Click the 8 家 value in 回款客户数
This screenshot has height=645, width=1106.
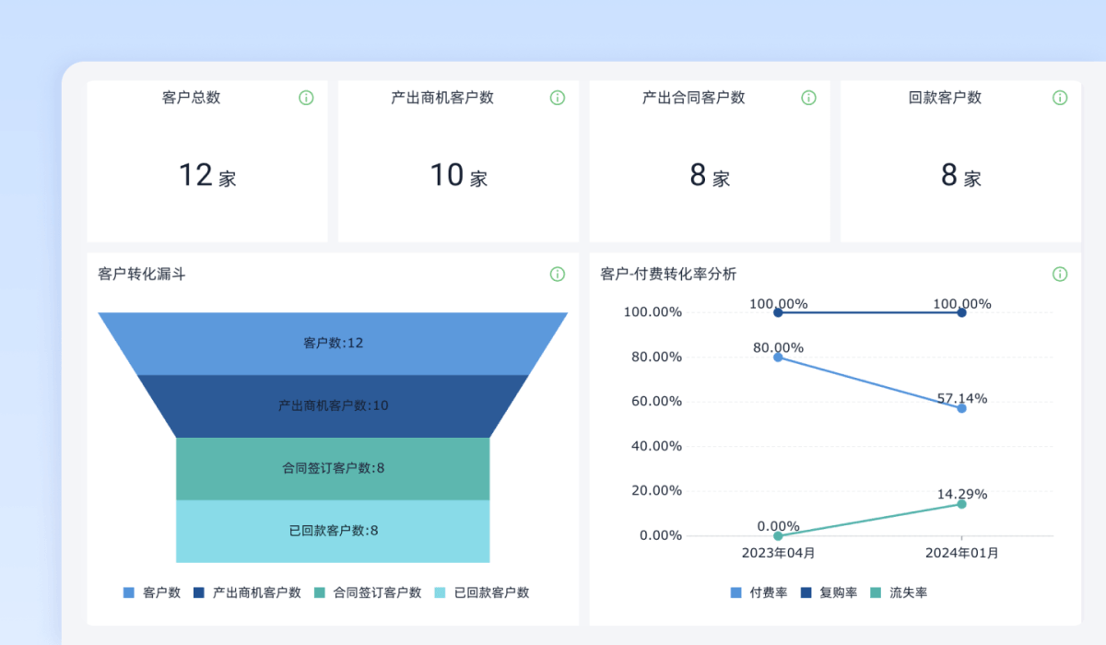pos(960,175)
